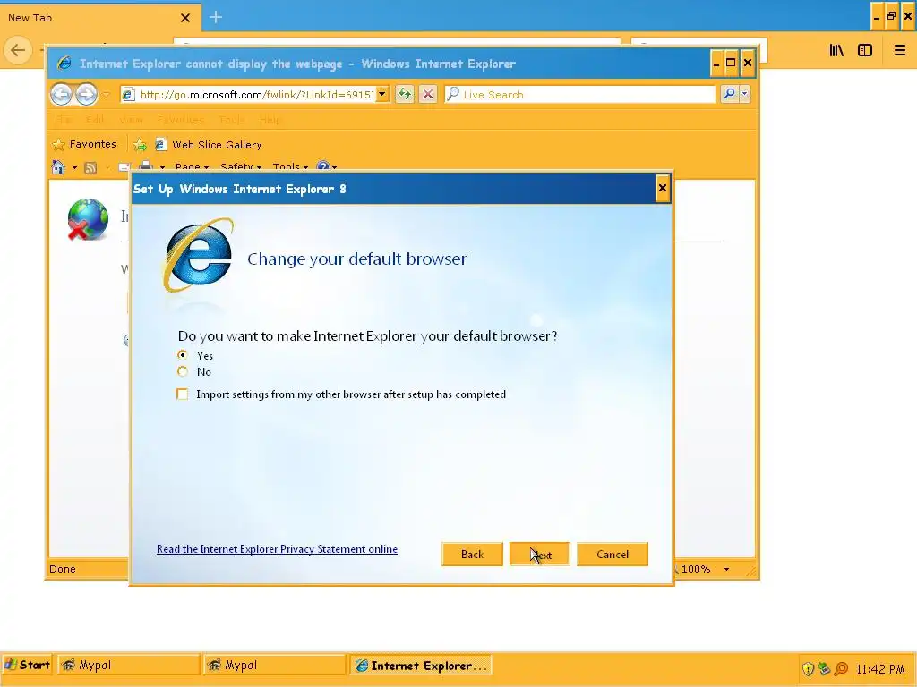Open the Tools menu in menu bar

[232, 120]
